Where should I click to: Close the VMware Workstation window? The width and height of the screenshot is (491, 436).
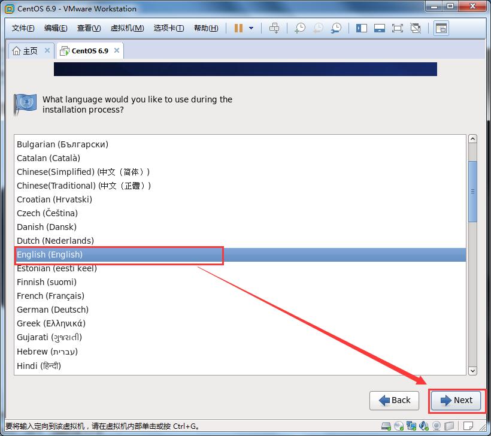[472, 7]
